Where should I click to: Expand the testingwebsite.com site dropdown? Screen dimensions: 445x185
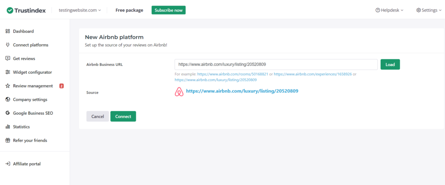(x=80, y=10)
